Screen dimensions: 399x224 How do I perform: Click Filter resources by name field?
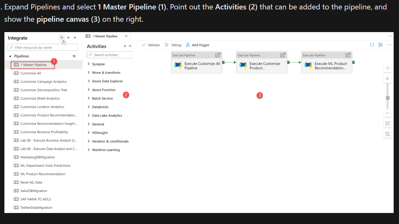[43, 48]
